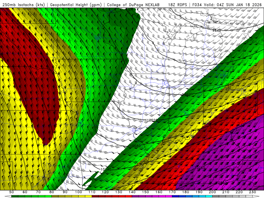
Task: Click the "Geopotential Height (gpm)" header text
Action: [76, 5]
